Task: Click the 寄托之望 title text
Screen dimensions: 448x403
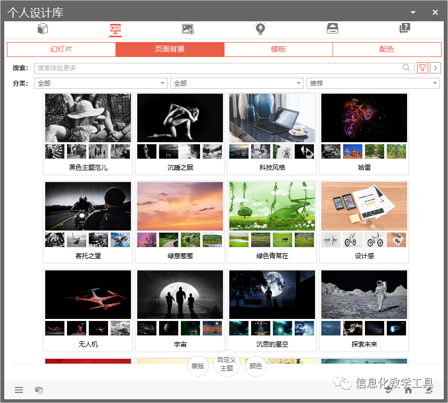Action: pos(88,256)
